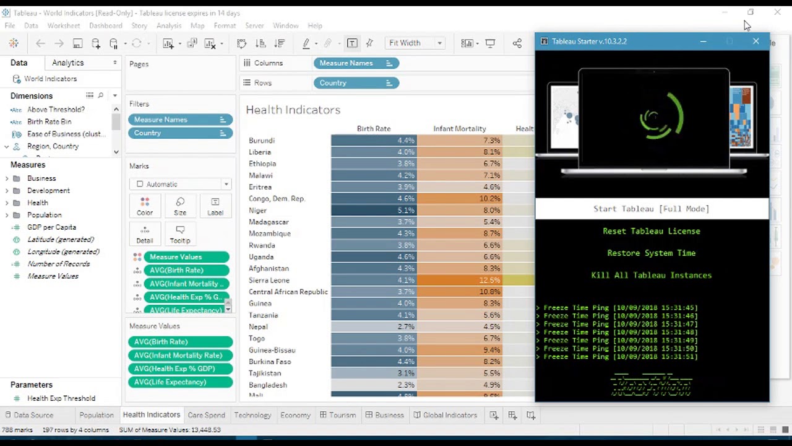Viewport: 792px width, 446px height.
Task: Open the Size marks card
Action: click(x=180, y=207)
